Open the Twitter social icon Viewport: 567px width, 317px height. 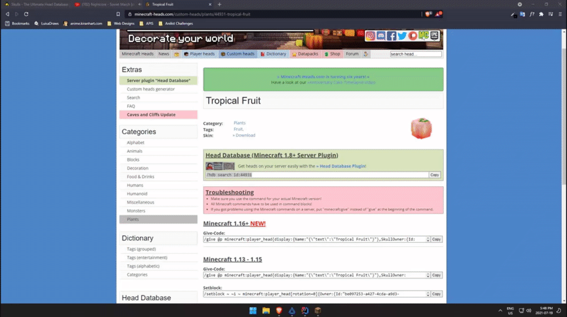coord(402,36)
